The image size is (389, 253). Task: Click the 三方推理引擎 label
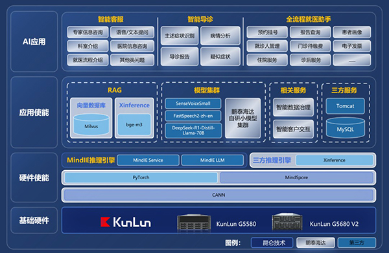click(x=272, y=160)
